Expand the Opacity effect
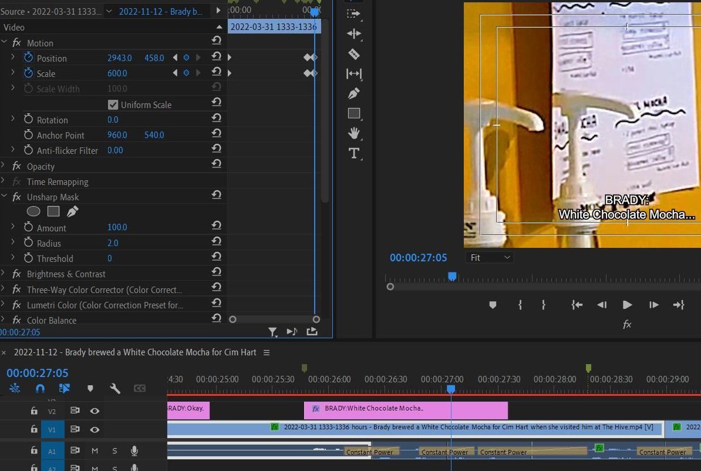The image size is (701, 471). (x=3, y=166)
